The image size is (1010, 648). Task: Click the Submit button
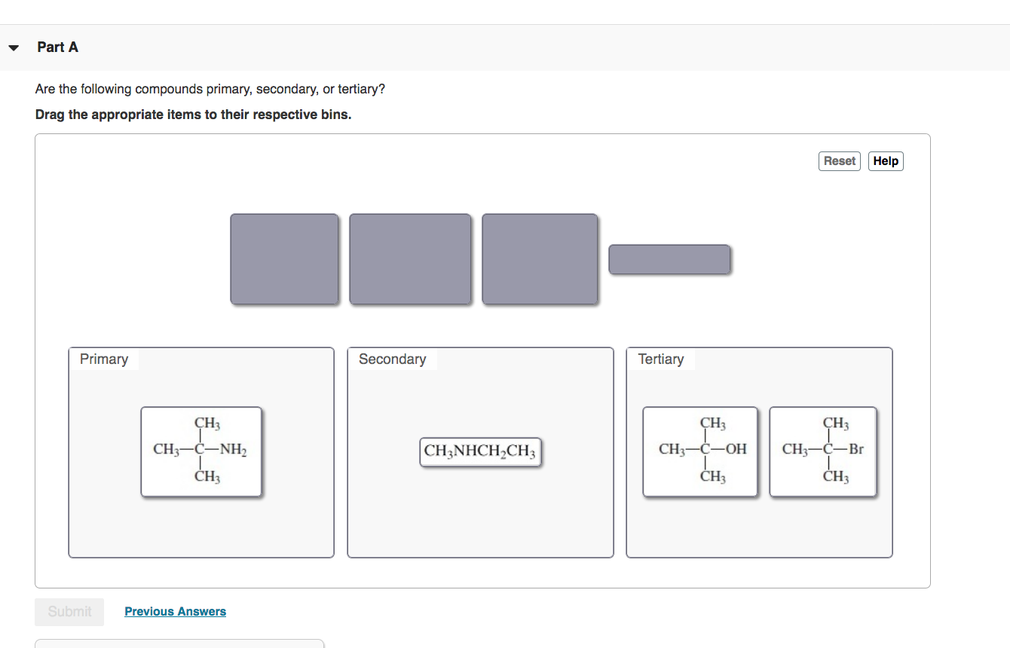tap(69, 612)
